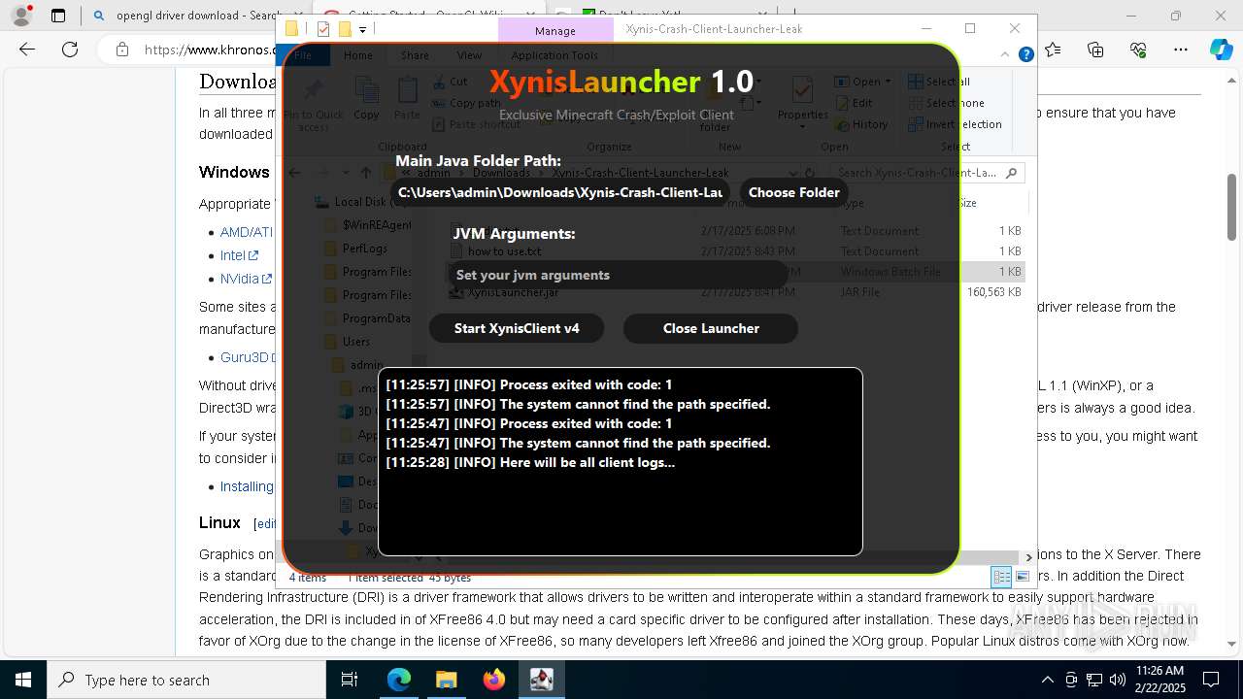Click the Explorer search box

pyautogui.click(x=927, y=173)
